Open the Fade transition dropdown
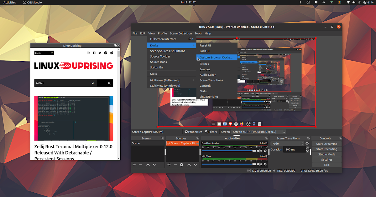Viewport: 376px width, 197px height. [287, 144]
